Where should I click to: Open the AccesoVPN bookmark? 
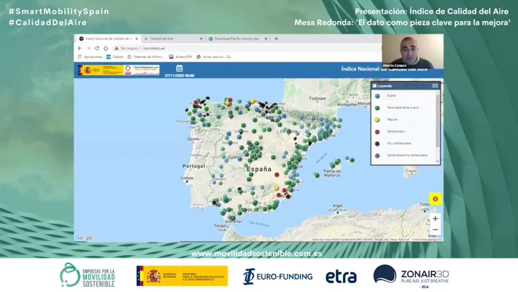coord(180,57)
